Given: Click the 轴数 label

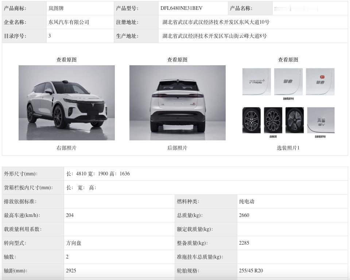Looking at the screenshot, I should pyautogui.click(x=10, y=257).
